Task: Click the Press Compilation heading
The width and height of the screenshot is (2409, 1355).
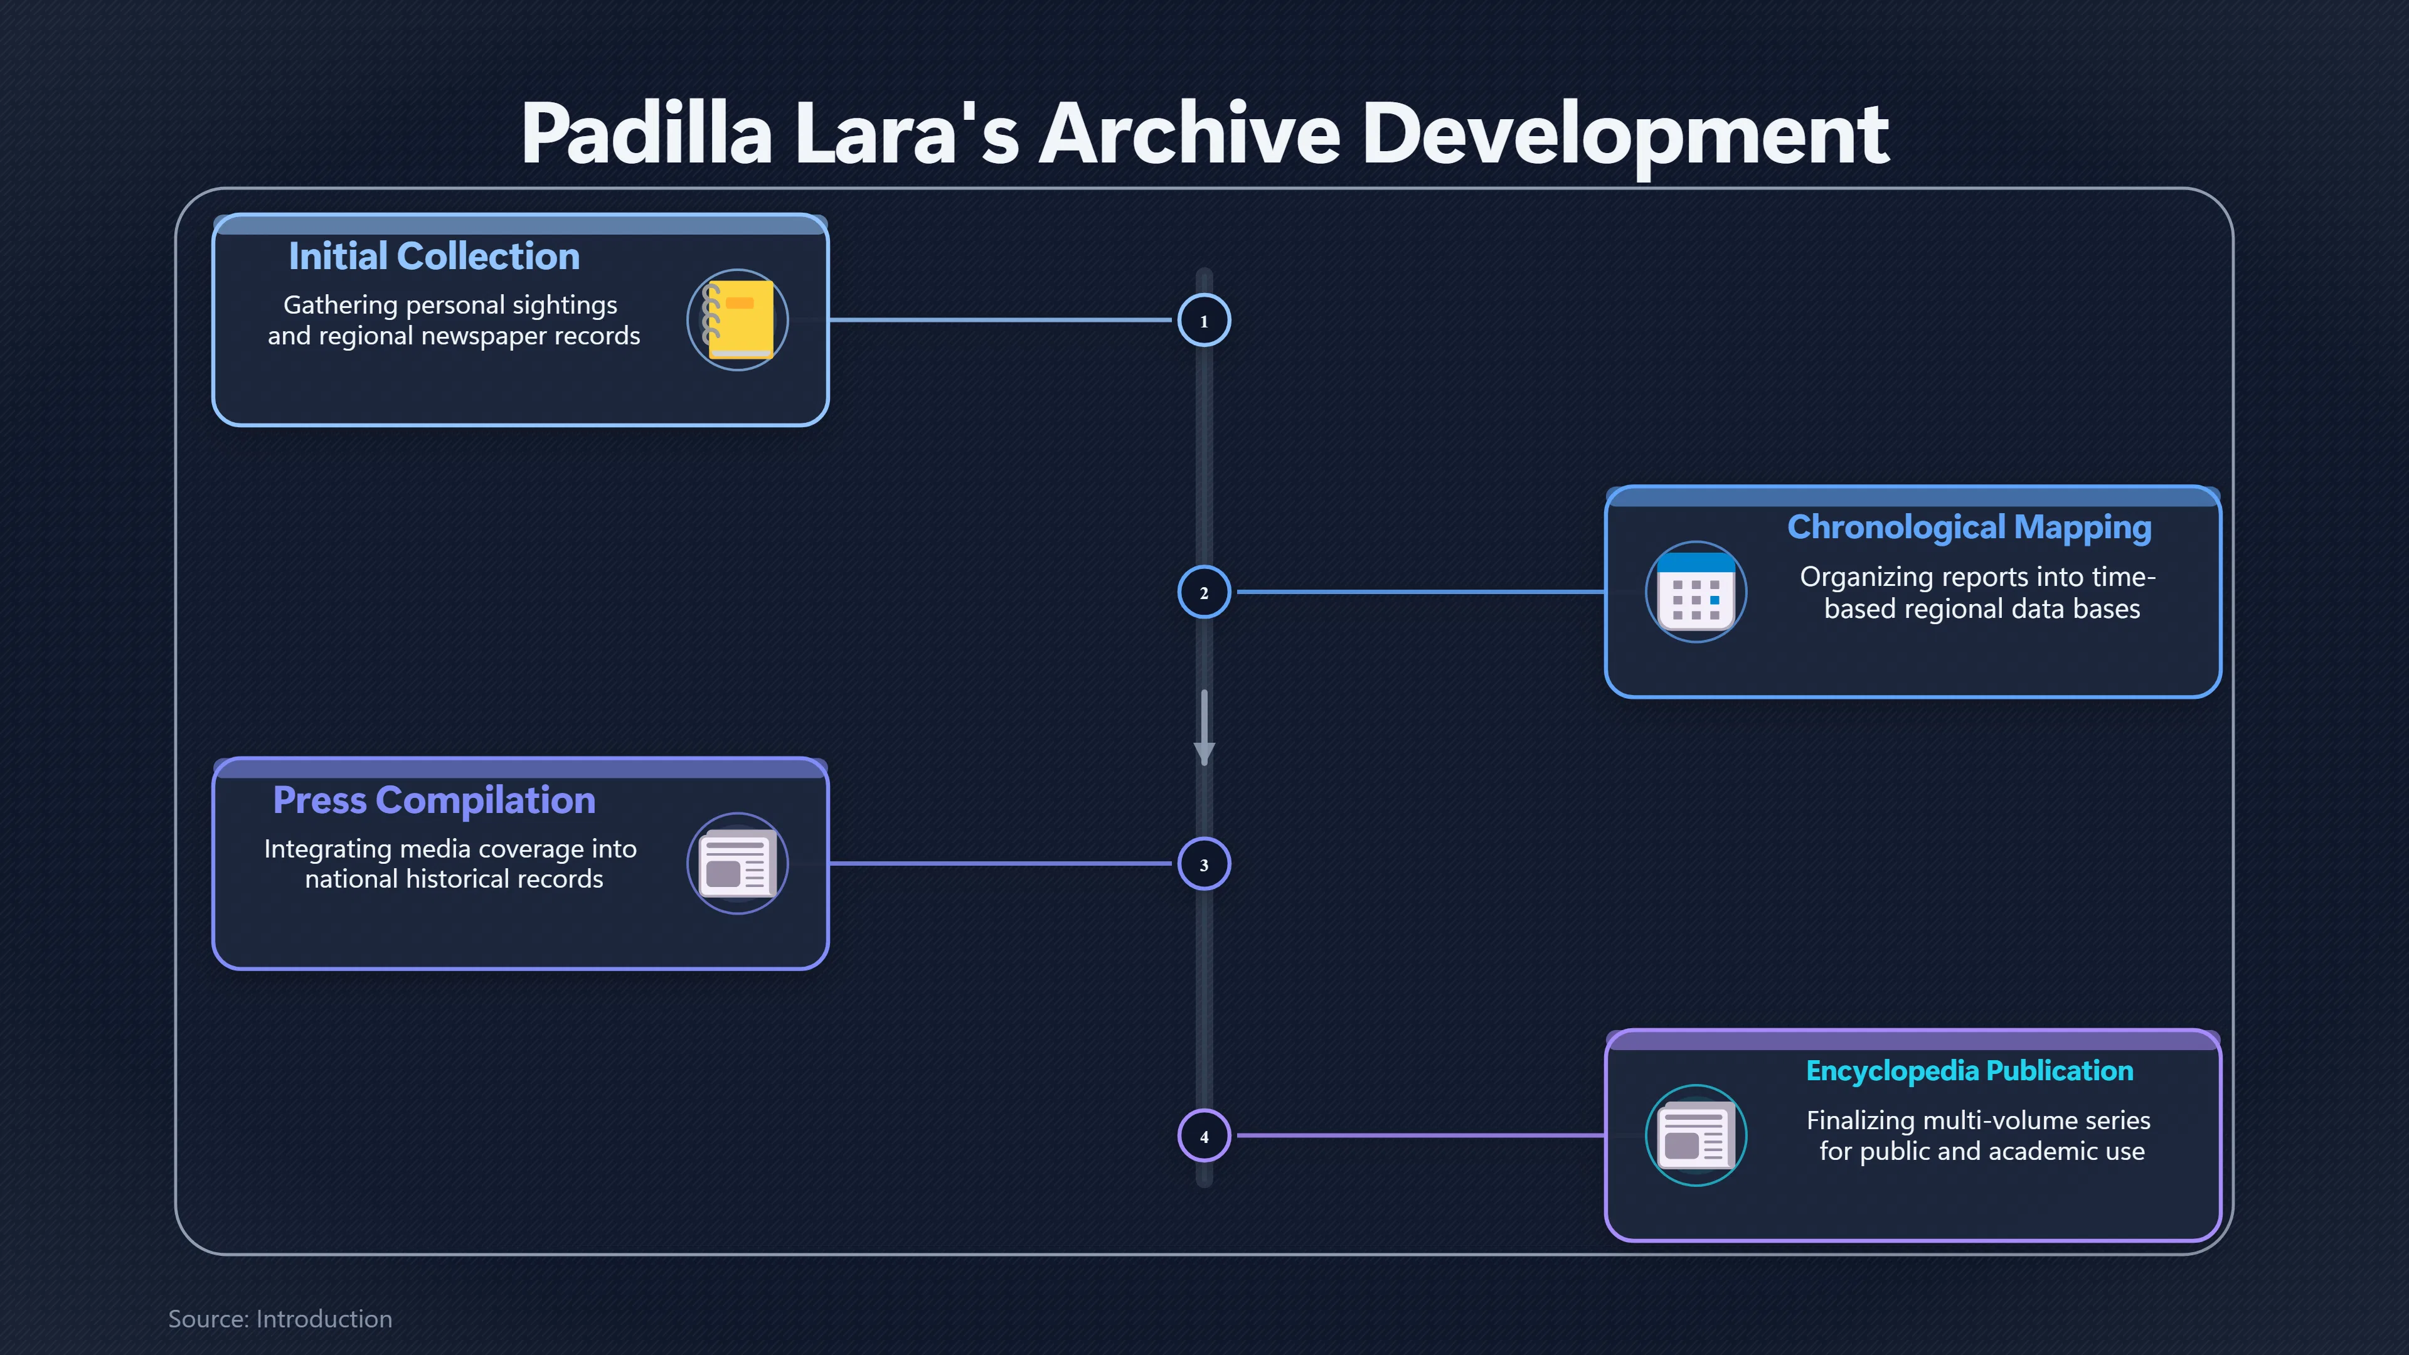Action: [434, 800]
